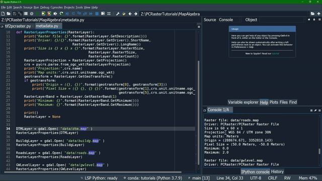This screenshot has height=181, width=322.
Task: Browse for a working directory folder icon
Action: [x=312, y=14]
